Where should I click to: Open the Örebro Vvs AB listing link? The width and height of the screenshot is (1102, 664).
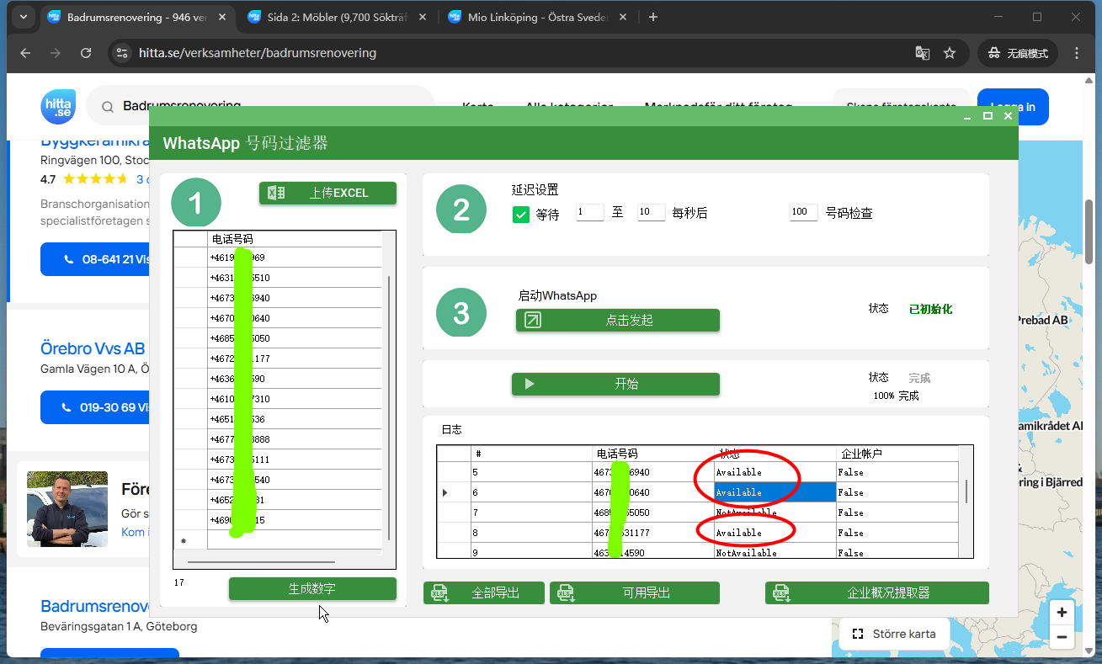click(93, 348)
